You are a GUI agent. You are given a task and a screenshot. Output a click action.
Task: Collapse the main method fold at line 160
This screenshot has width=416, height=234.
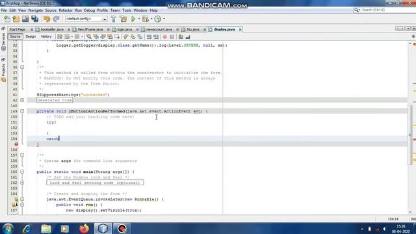point(22,172)
